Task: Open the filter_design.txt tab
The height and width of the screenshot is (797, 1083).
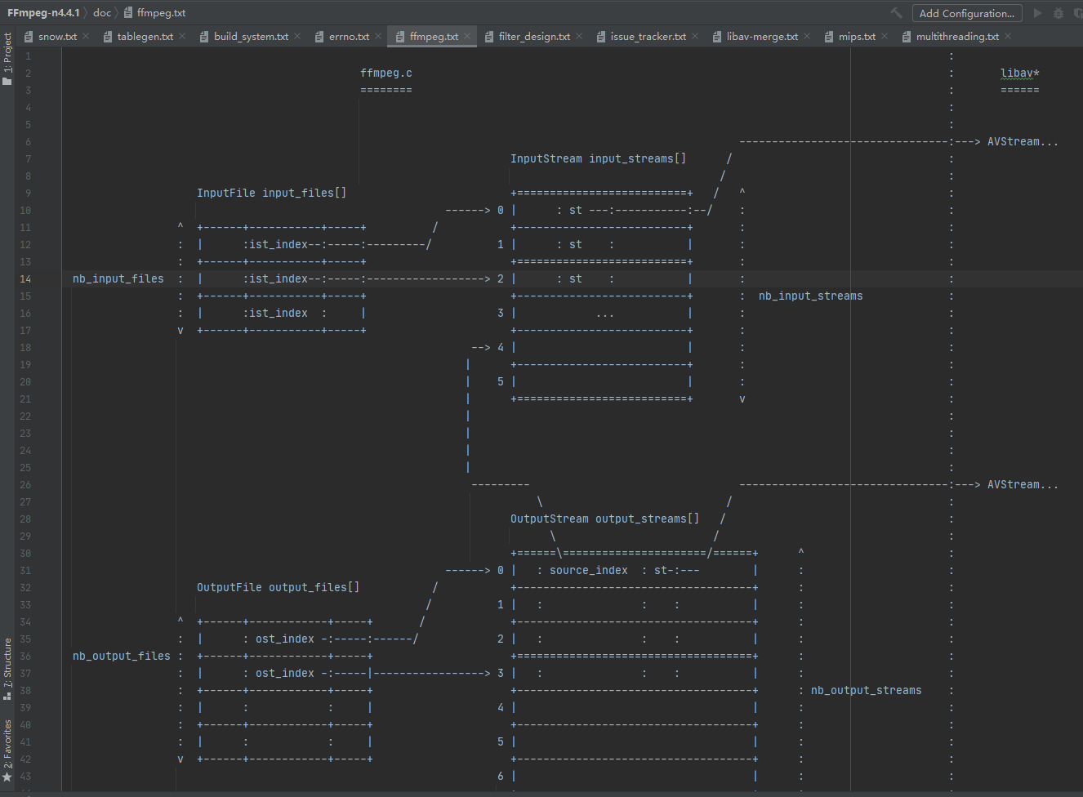Action: click(x=534, y=36)
